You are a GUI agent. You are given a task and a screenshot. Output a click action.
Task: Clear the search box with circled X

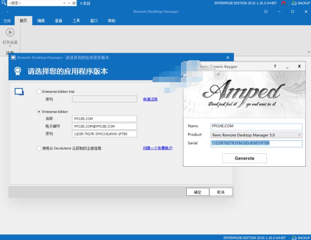(x=74, y=3)
